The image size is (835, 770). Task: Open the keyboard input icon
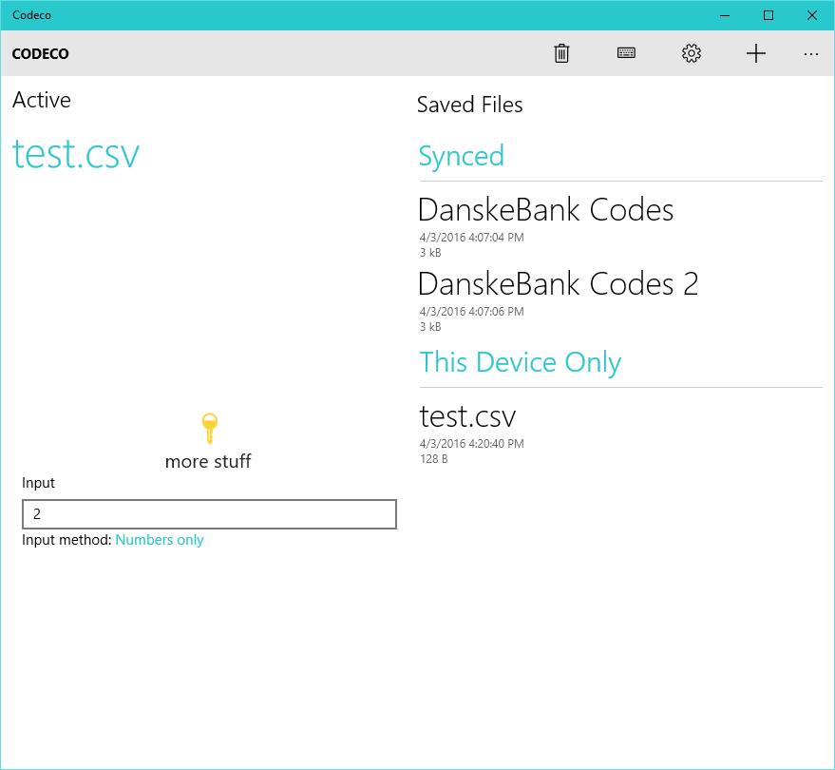pos(626,53)
